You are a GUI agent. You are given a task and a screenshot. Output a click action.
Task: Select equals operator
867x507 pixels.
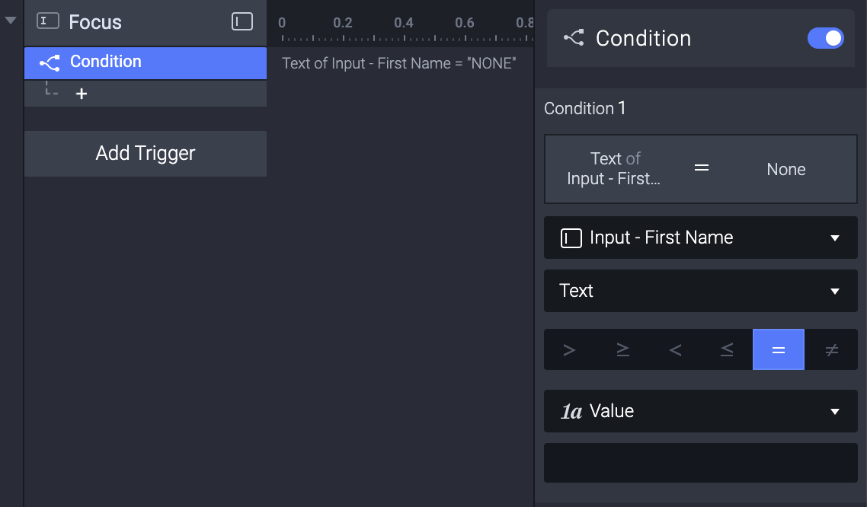click(x=779, y=349)
